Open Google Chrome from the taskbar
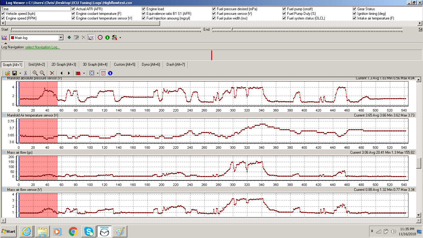The width and height of the screenshot is (423, 238). coord(73,231)
